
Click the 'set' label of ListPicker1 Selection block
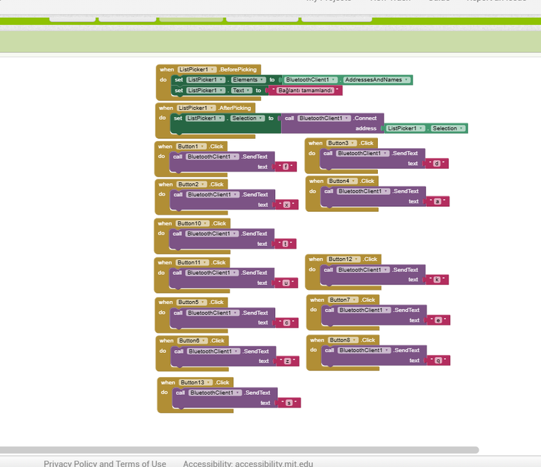[178, 118]
